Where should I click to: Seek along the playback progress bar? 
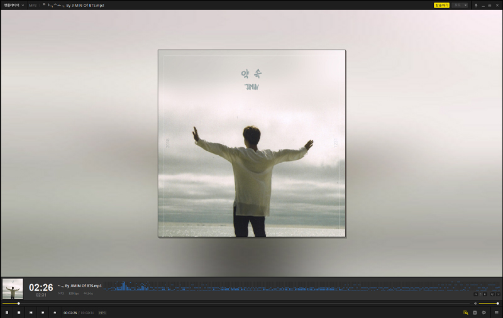point(236,304)
